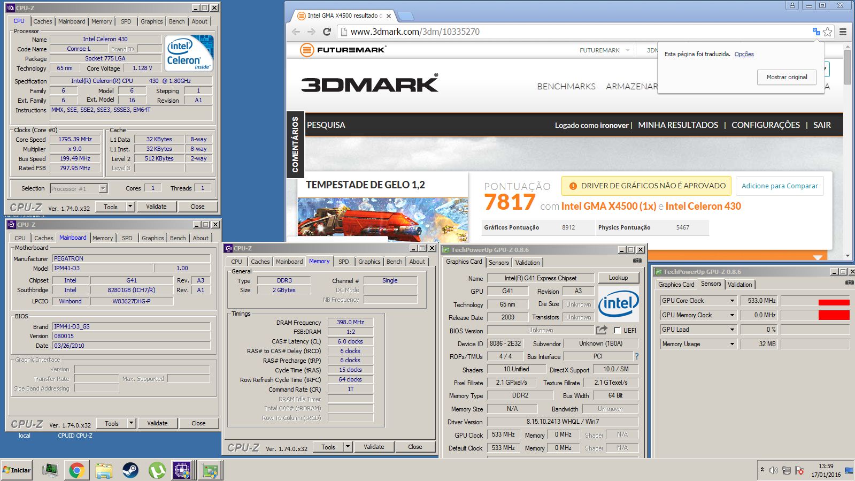Open the Processor #1 selection dropdown
The width and height of the screenshot is (855, 481).
click(103, 188)
